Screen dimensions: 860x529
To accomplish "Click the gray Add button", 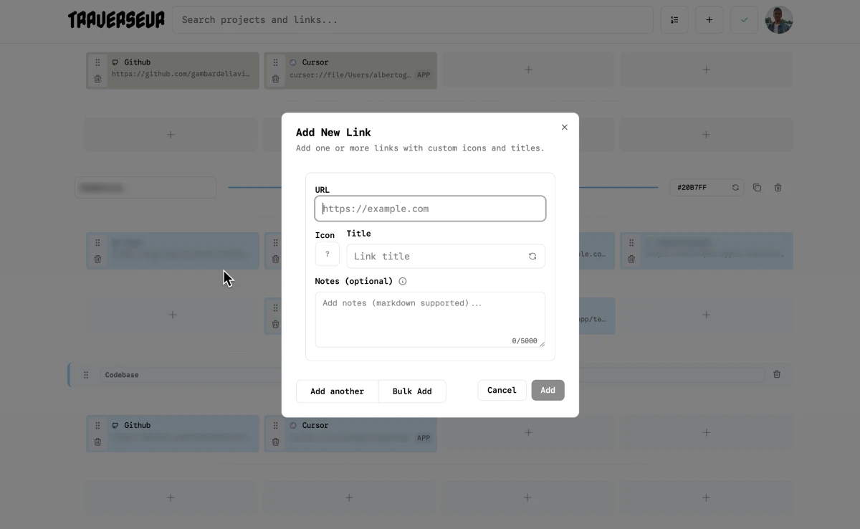I will click(x=548, y=391).
